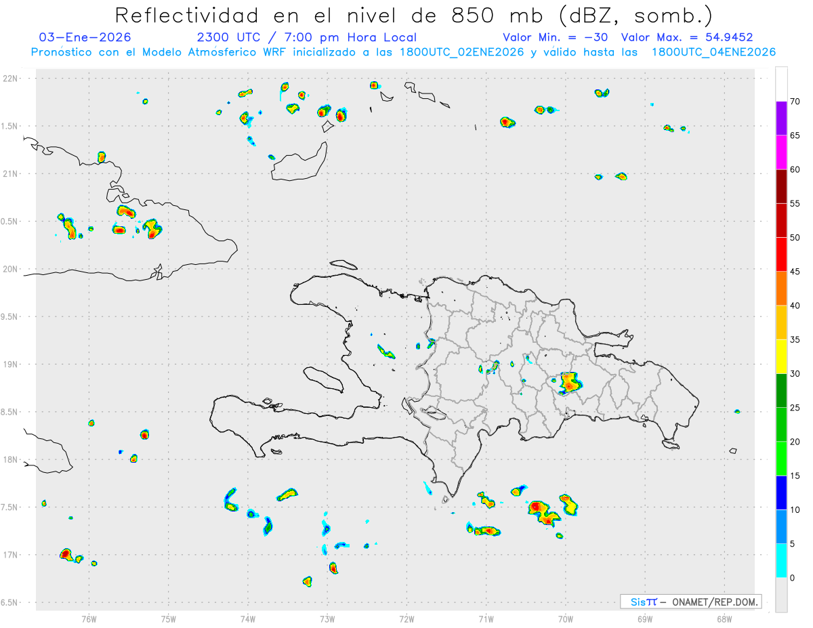Viewport: 813px width, 628px height.
Task: Select the '21N' latitude label
Action: click(12, 173)
